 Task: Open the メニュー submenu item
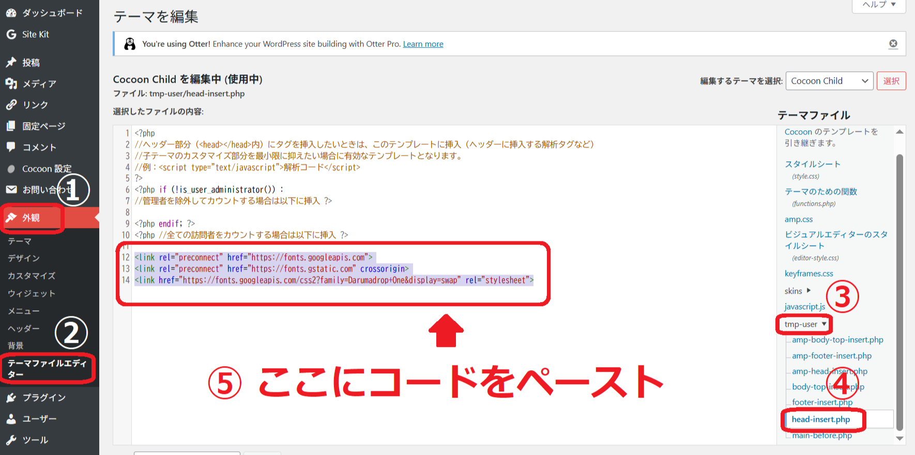point(24,311)
